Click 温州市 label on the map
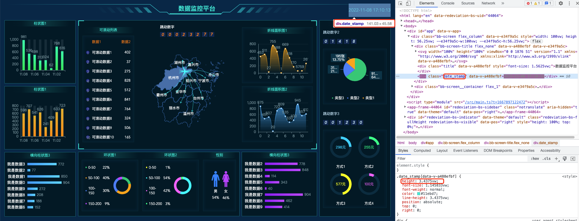Screen dimensions: 579x221 188,114
